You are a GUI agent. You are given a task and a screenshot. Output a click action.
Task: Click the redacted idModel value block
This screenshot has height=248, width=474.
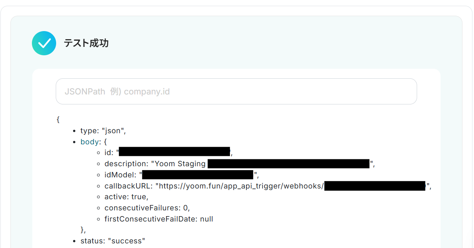tap(198, 175)
